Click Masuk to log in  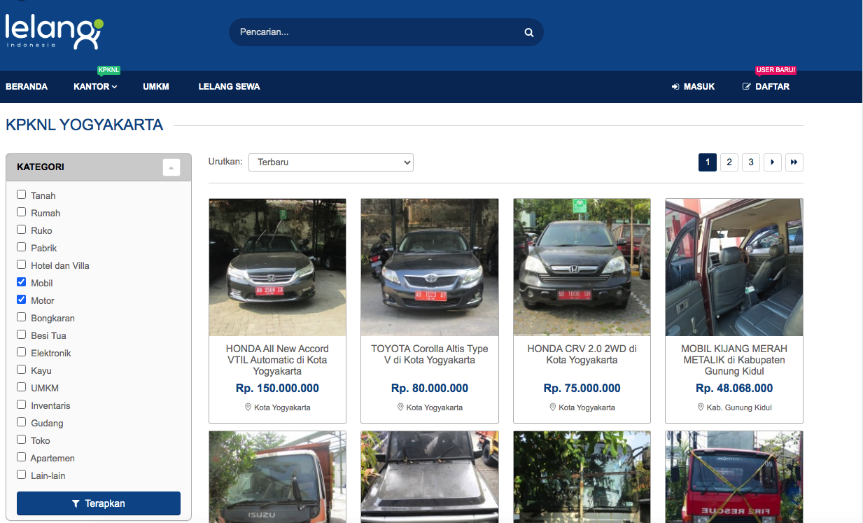pyautogui.click(x=693, y=87)
